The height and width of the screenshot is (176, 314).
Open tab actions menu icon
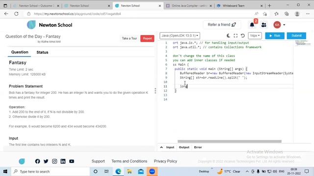pyautogui.click(x=5, y=6)
